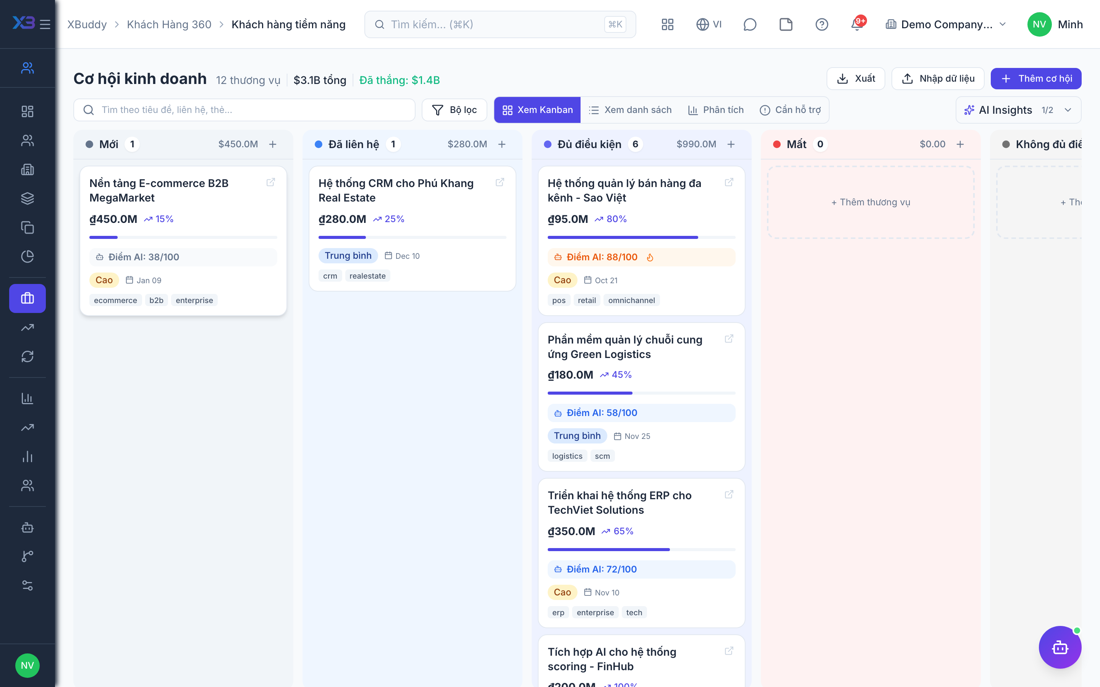Toggle the sidebar hamburger menu
This screenshot has height=687, width=1100.
pos(45,24)
